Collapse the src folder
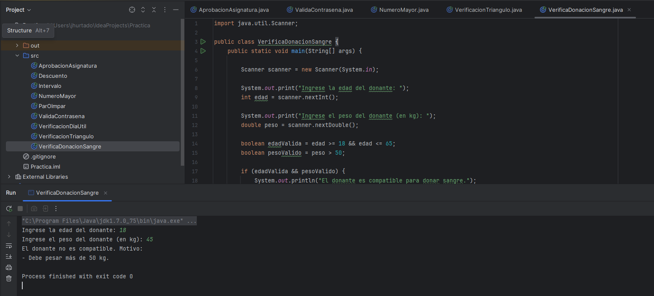Image resolution: width=654 pixels, height=296 pixels. (x=17, y=55)
